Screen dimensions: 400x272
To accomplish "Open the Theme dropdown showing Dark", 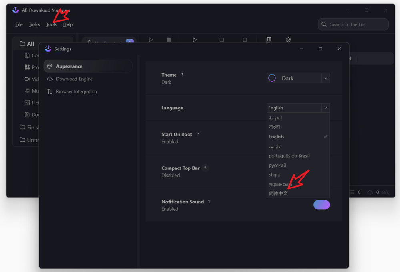I will coord(298,78).
